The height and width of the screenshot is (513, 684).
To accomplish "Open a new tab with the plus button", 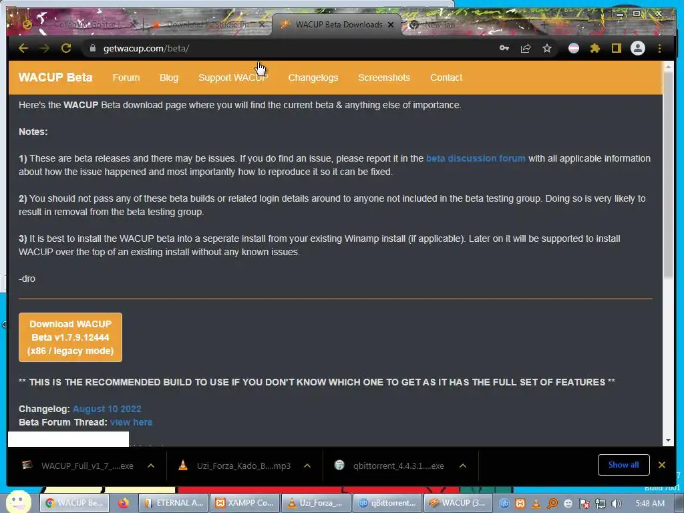I will pos(544,25).
